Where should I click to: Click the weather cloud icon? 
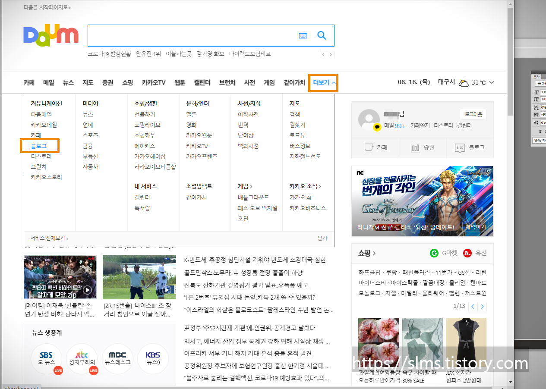tap(464, 83)
